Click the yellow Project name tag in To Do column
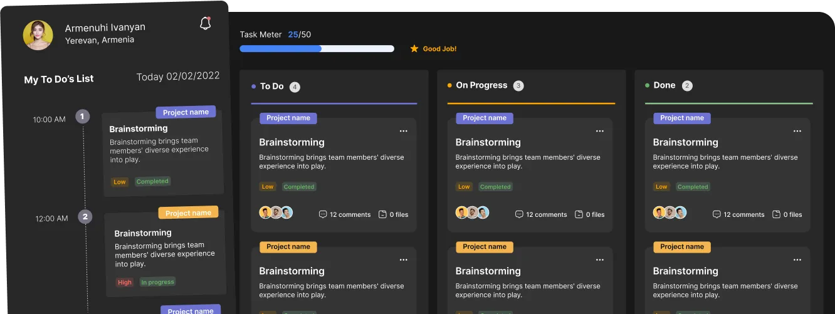This screenshot has width=835, height=314. click(288, 247)
